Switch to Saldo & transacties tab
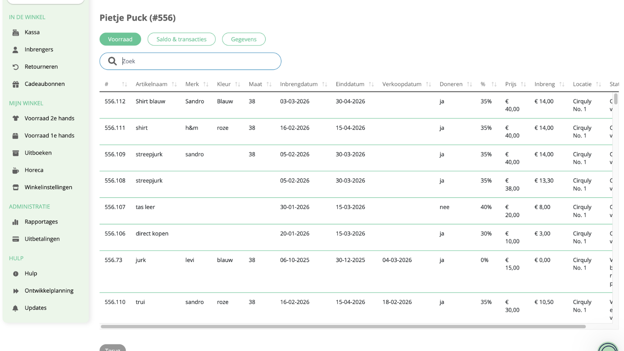The height and width of the screenshot is (351, 624). click(x=181, y=39)
